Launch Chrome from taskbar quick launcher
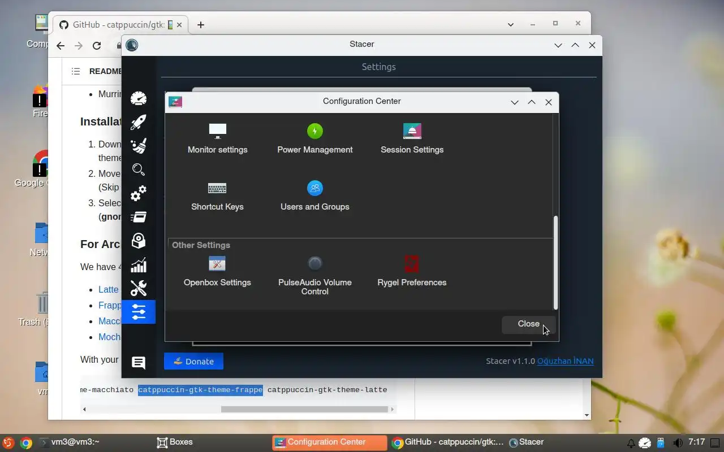Viewport: 724px width, 452px height. pos(26,443)
